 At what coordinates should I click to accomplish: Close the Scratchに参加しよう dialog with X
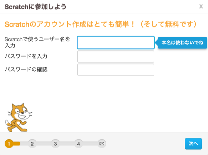[x=201, y=6]
